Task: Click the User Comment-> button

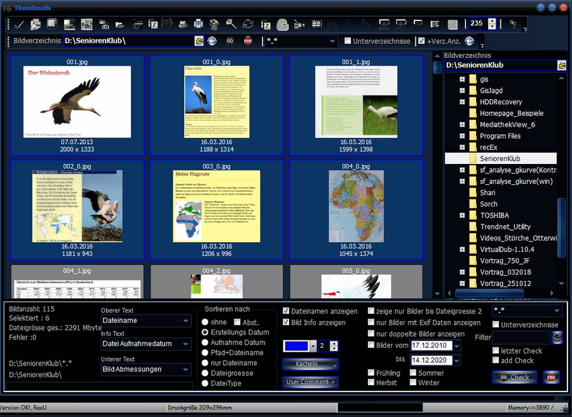Action: (311, 383)
